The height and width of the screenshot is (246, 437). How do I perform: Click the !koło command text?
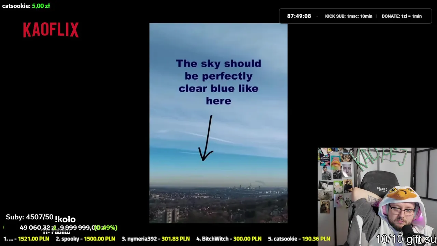tap(65, 219)
